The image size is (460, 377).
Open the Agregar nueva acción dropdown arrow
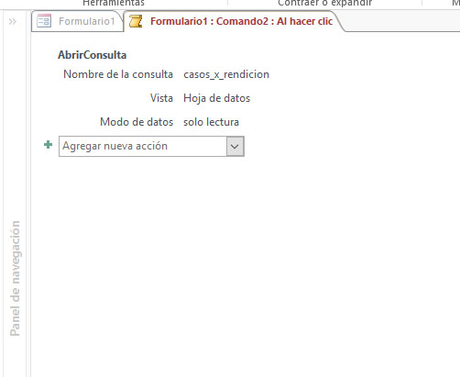(x=235, y=146)
